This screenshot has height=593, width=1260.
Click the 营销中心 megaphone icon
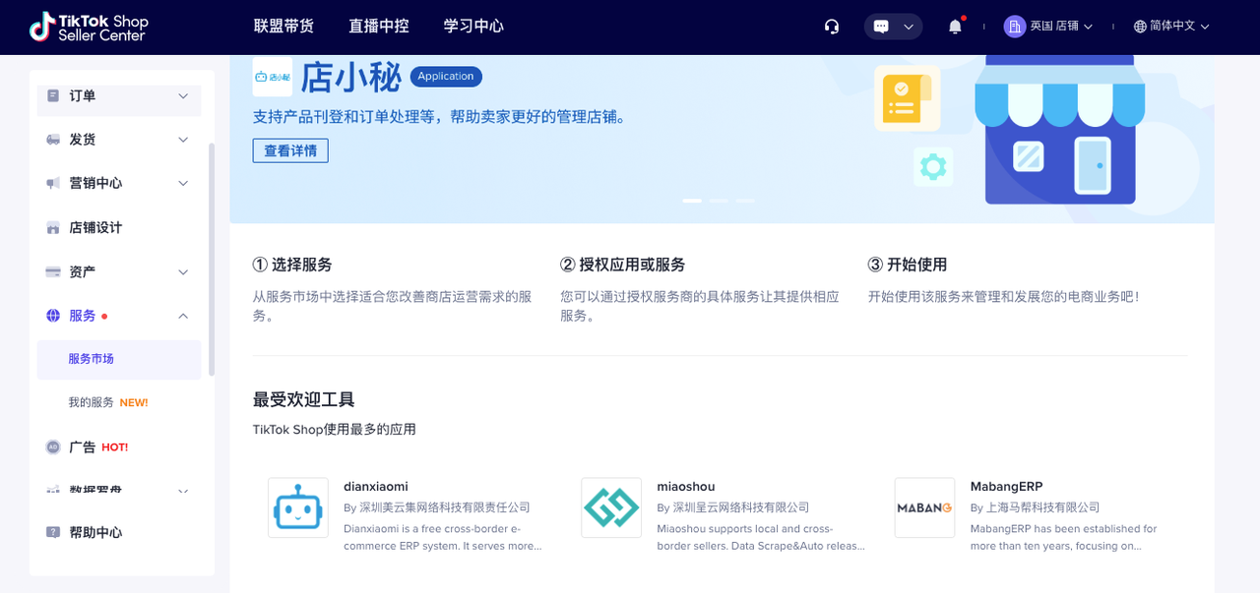point(53,183)
